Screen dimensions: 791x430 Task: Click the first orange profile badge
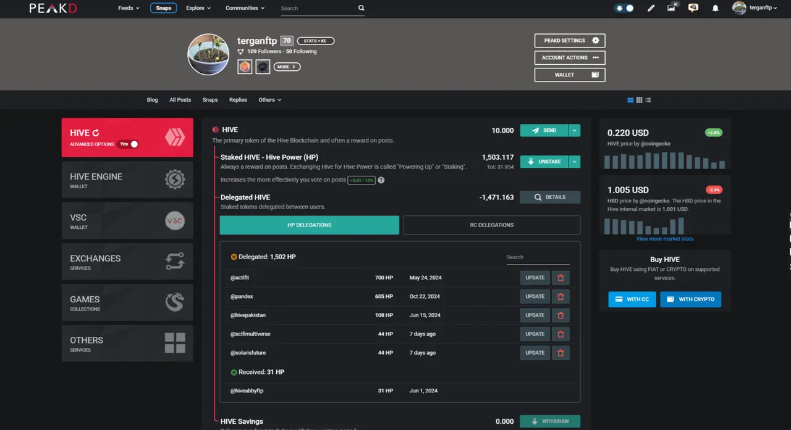[245, 67]
